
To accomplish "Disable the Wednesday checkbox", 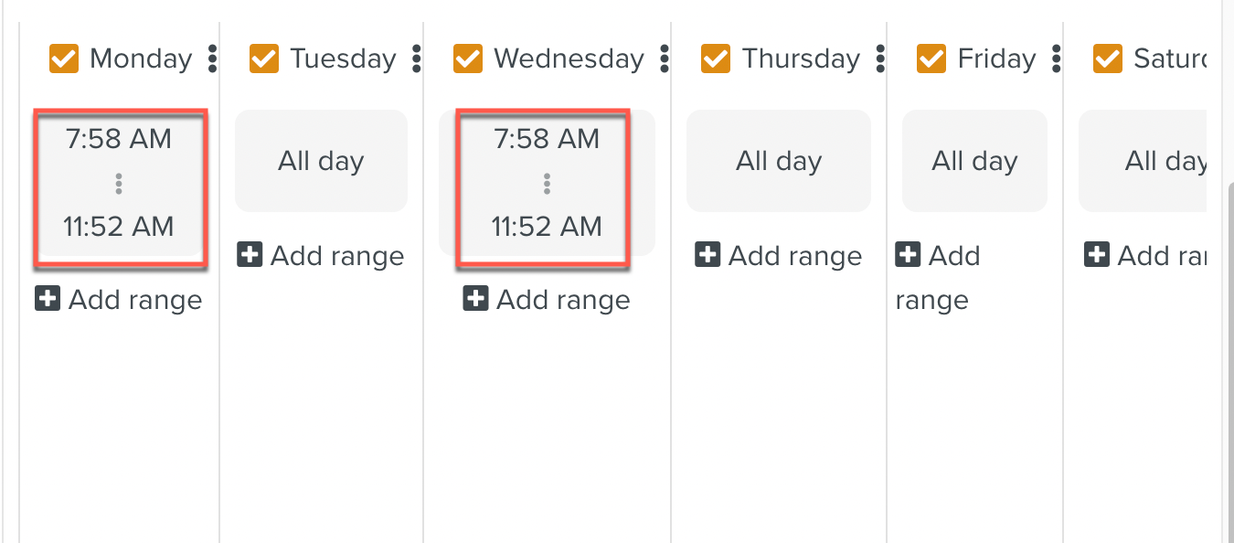I will (x=467, y=59).
